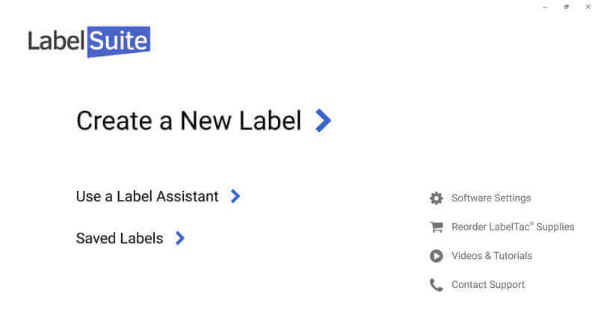Viewport: 598px width, 317px height.
Task: Click the phone support icon
Action: pyautogui.click(x=436, y=285)
